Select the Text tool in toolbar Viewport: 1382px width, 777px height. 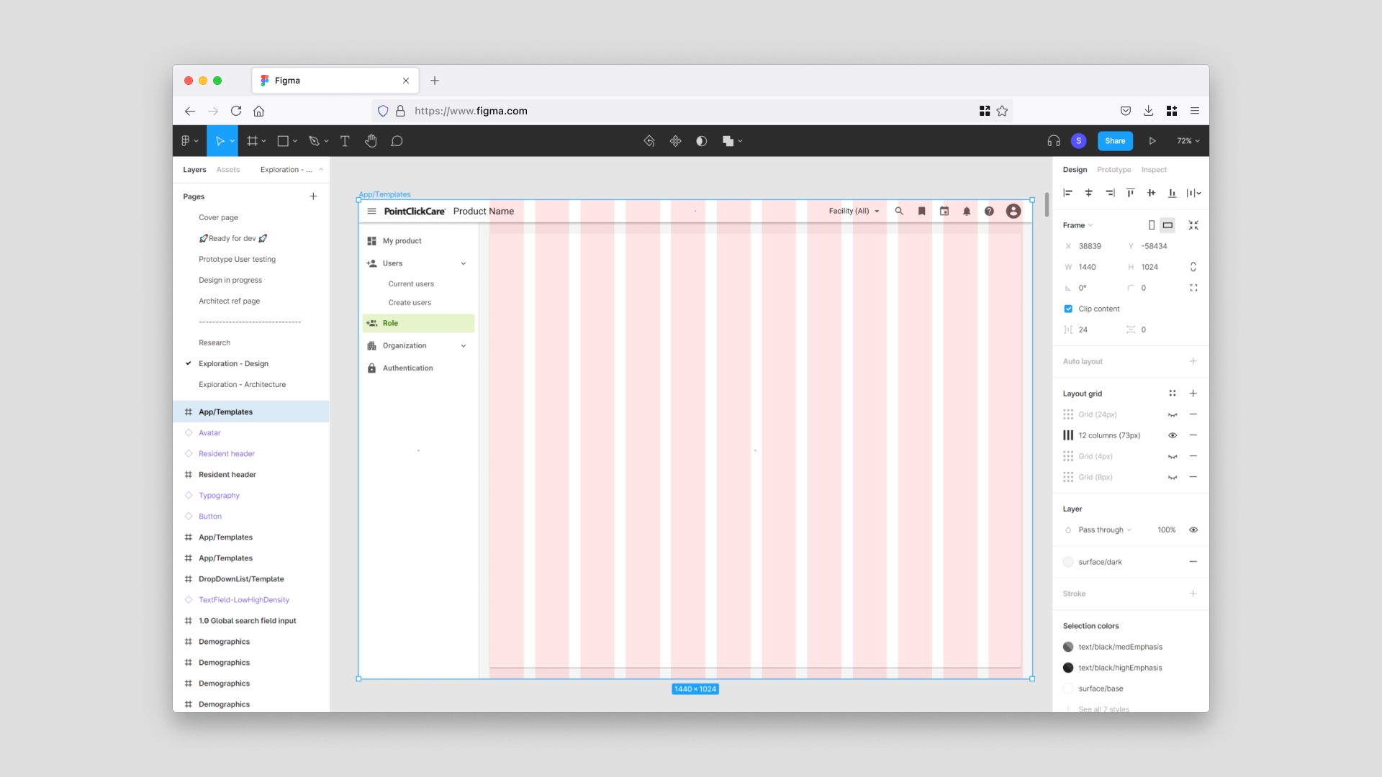click(x=345, y=141)
